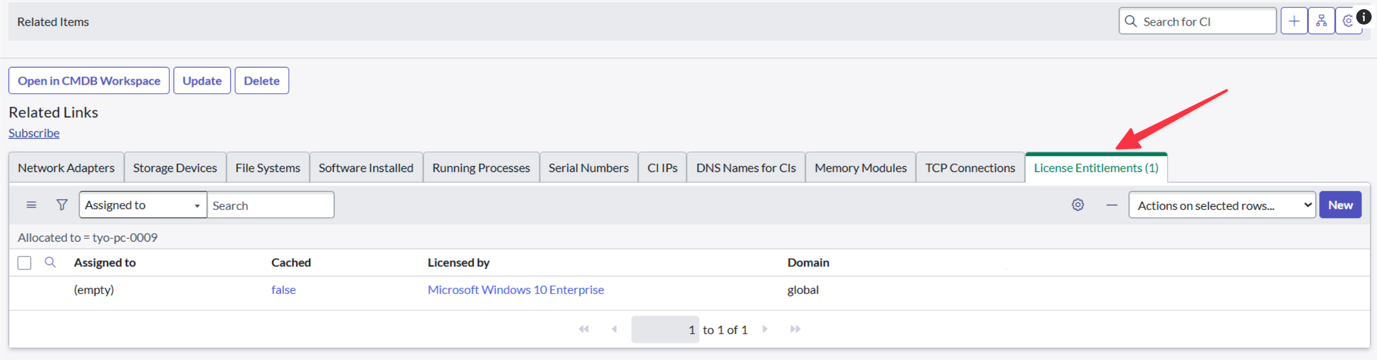1377x360 pixels.
Task: Select the Memory Modules tab
Action: click(860, 168)
